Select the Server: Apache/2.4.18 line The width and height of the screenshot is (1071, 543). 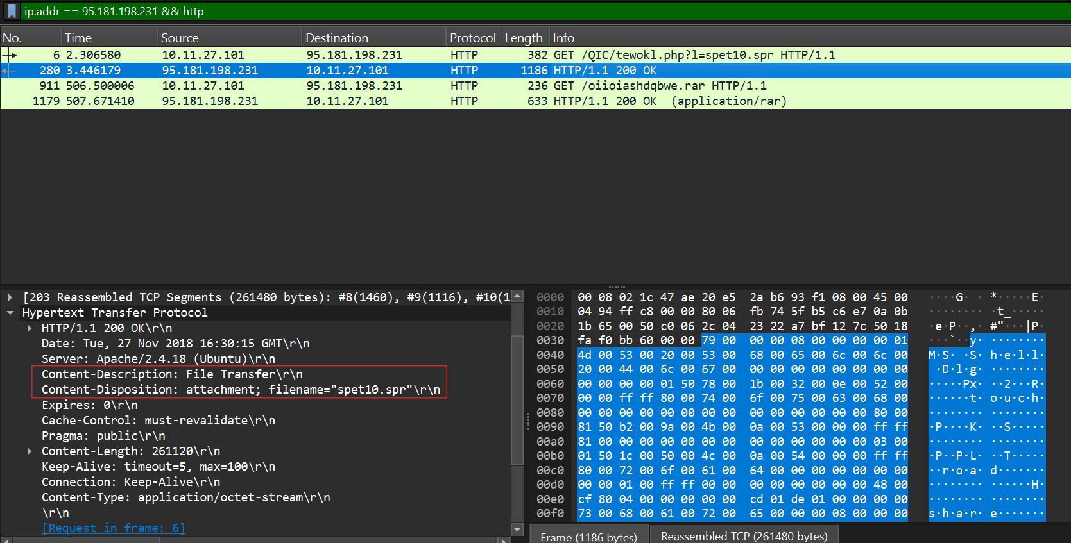pos(158,359)
